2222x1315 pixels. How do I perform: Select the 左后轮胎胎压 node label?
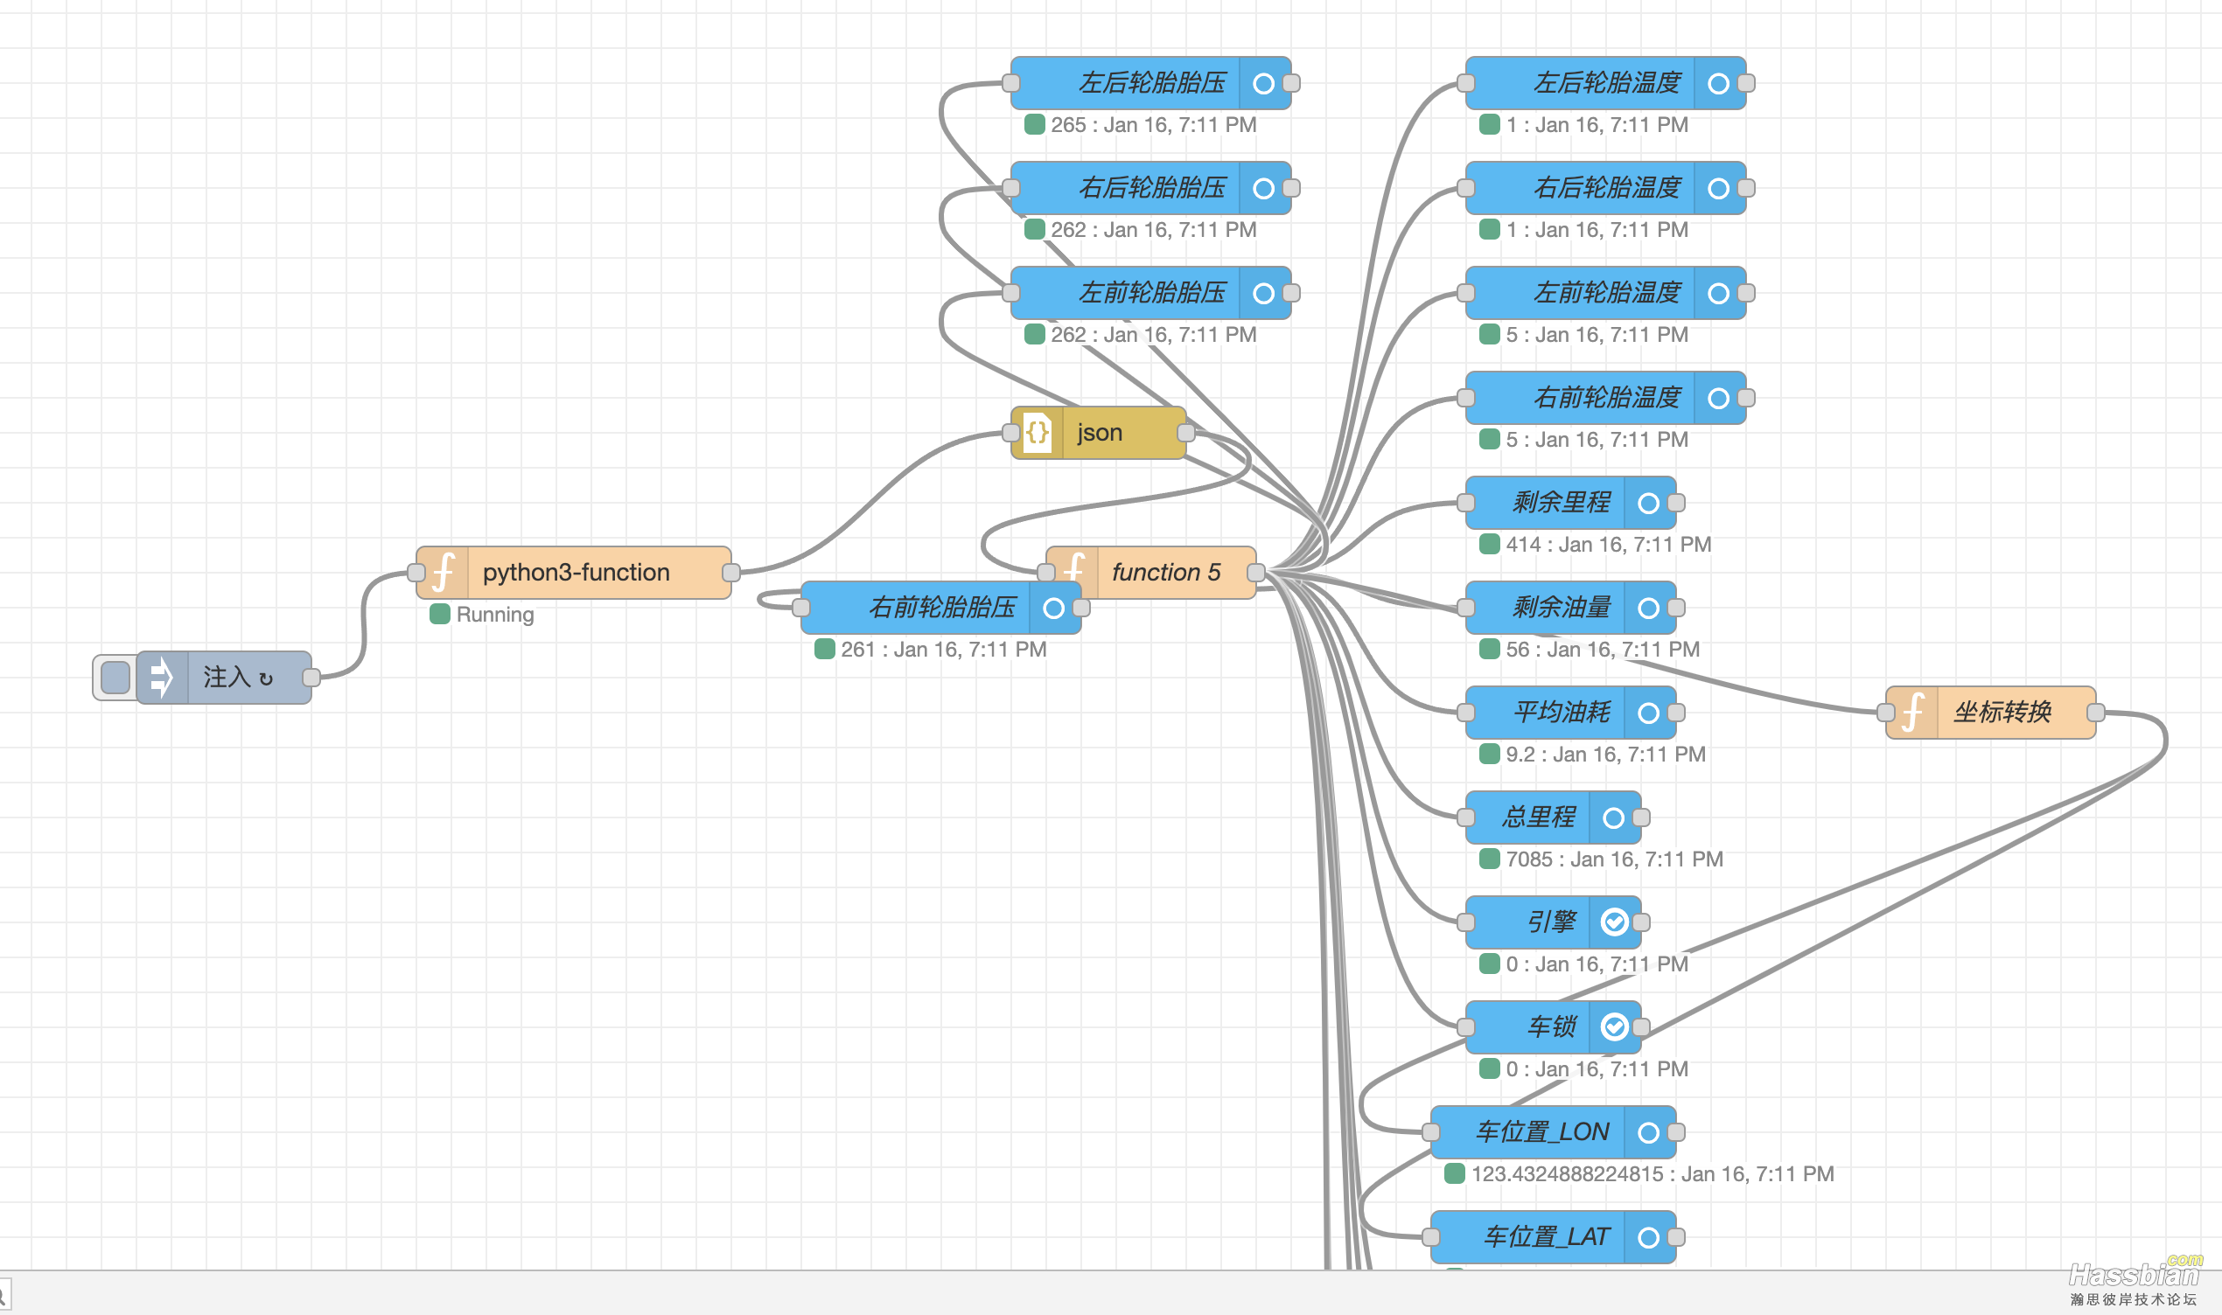(1151, 83)
